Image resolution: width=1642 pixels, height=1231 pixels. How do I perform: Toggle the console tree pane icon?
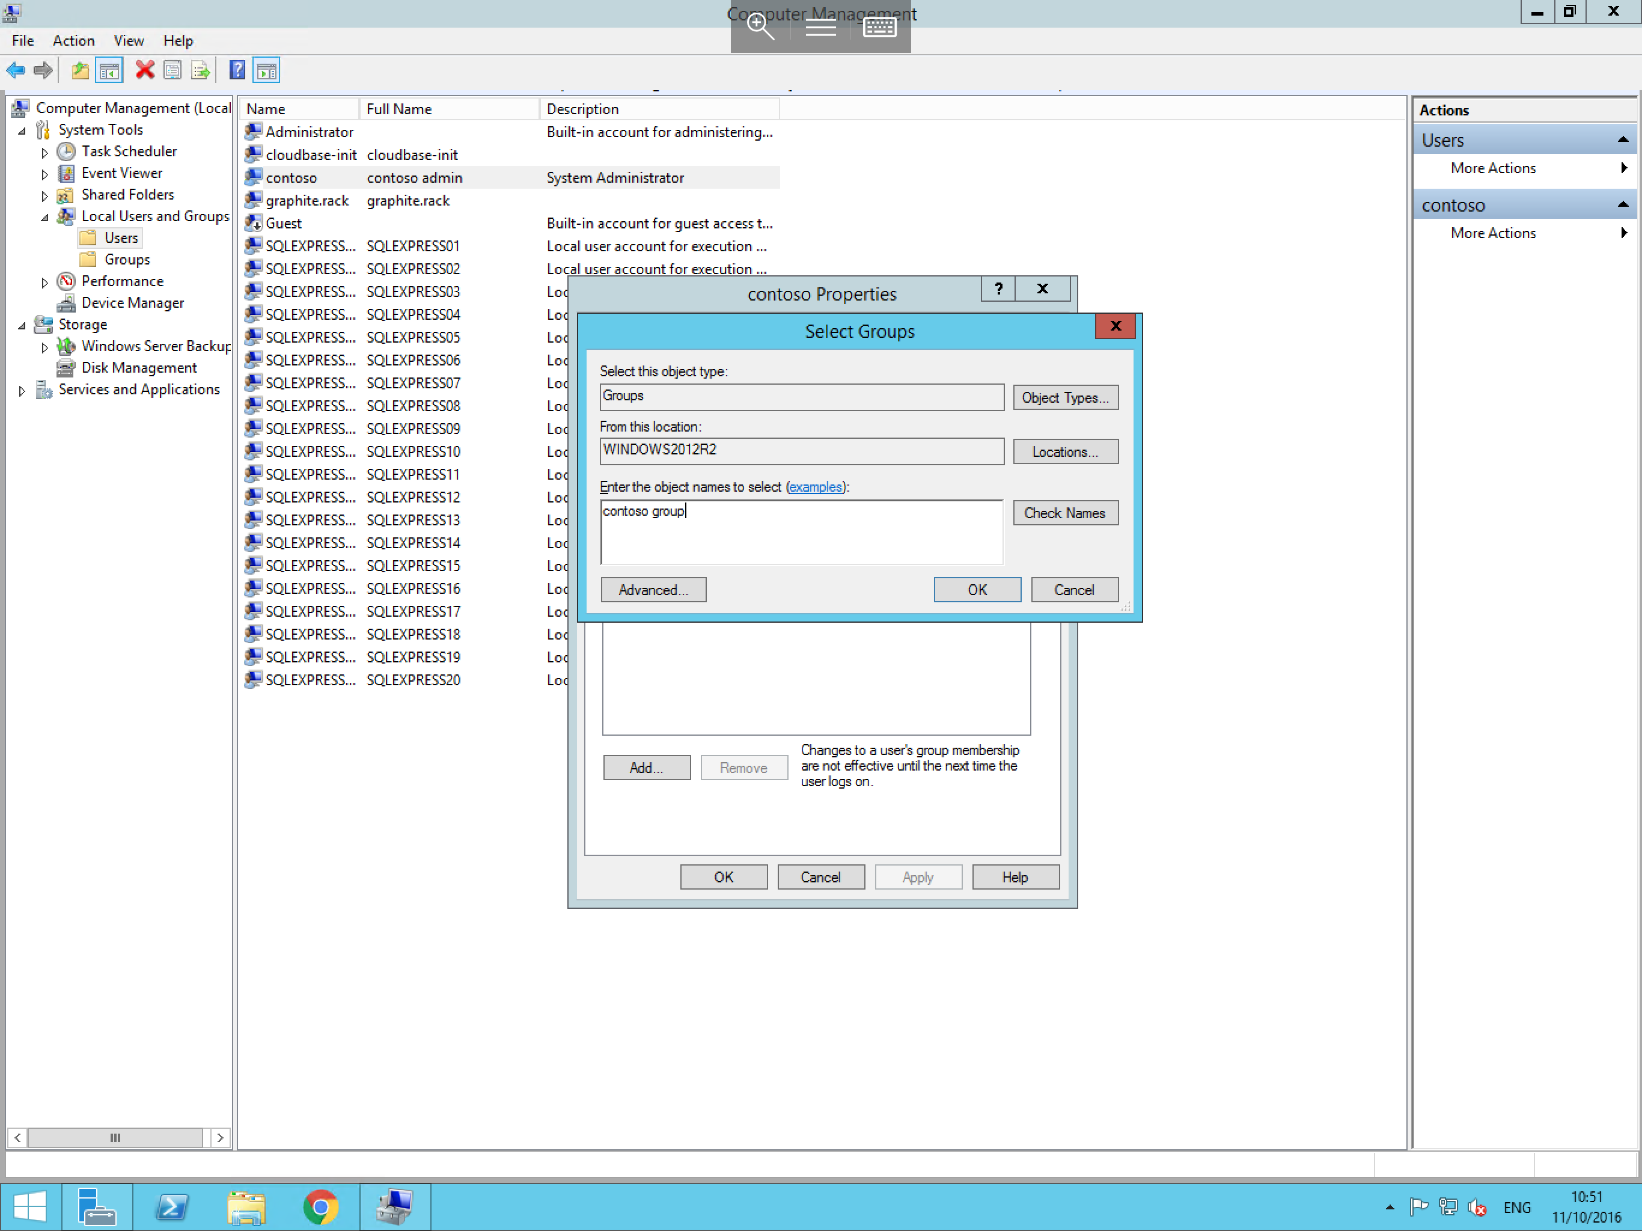click(109, 70)
